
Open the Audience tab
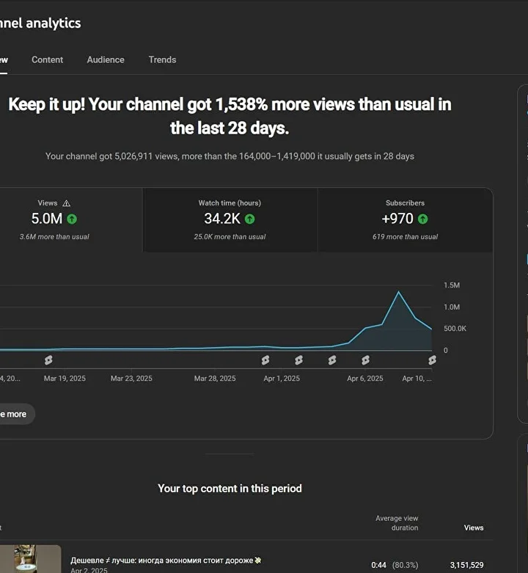[x=106, y=59]
